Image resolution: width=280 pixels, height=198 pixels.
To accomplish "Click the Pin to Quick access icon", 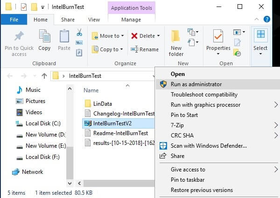I will click(19, 36).
